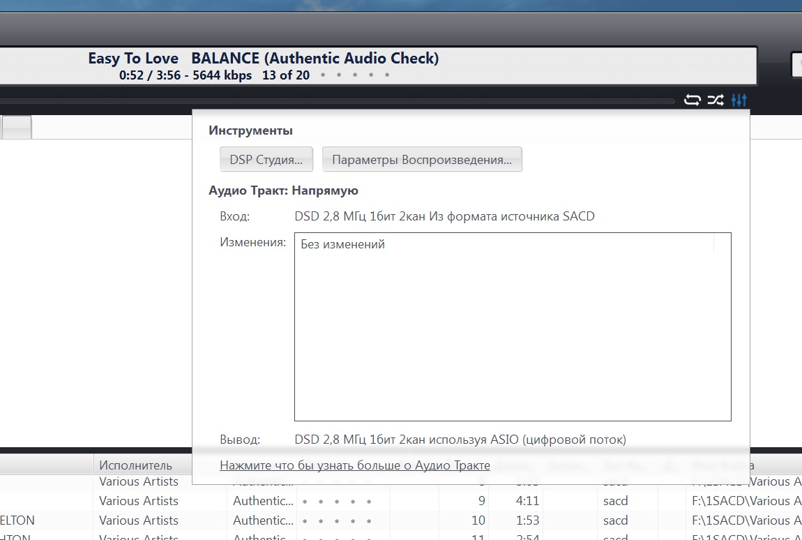
Task: Click the sacd file type cell of track 9
Action: pyautogui.click(x=616, y=501)
